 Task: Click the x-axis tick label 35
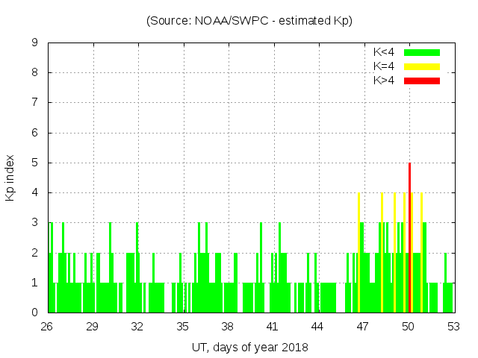[183, 327]
